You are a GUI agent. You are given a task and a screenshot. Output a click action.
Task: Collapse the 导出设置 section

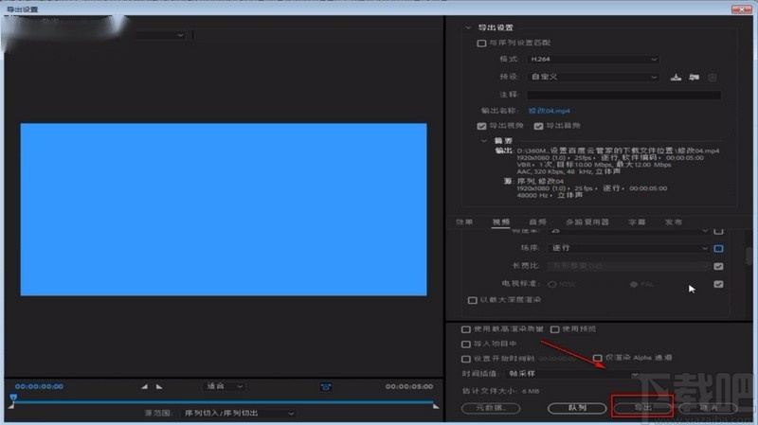tap(468, 27)
